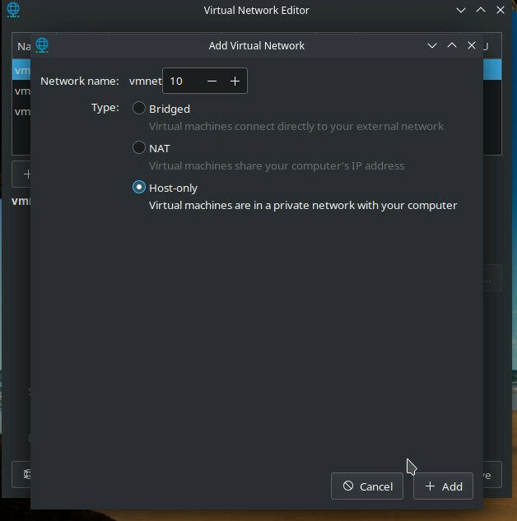Viewport: 517px width, 521px height.
Task: Decrease vmnet number with the minus button
Action: coord(212,81)
